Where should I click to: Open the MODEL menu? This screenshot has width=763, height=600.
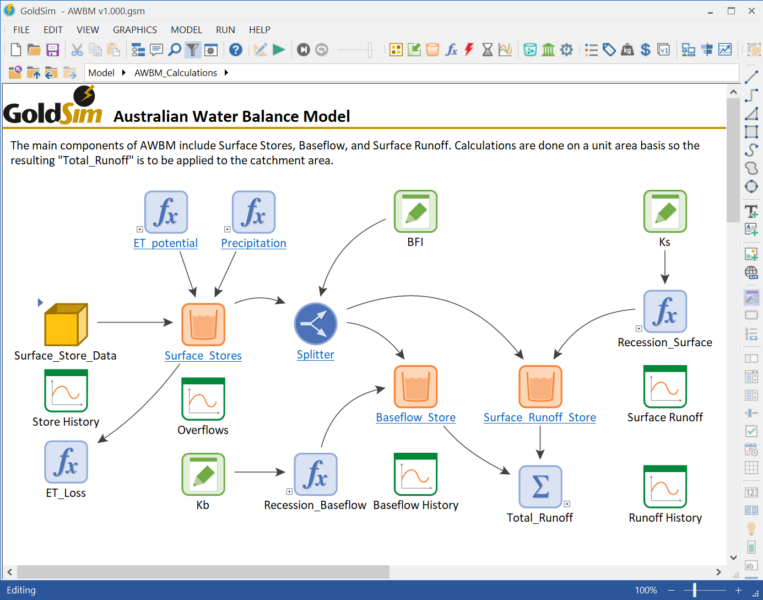pyautogui.click(x=186, y=30)
